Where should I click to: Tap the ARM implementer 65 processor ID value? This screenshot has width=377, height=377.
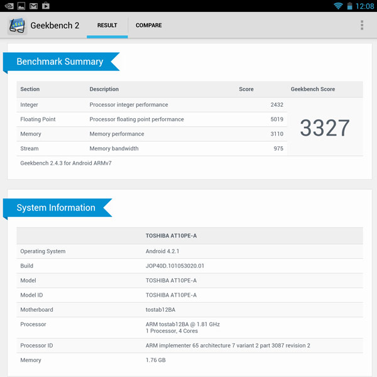coord(227,346)
